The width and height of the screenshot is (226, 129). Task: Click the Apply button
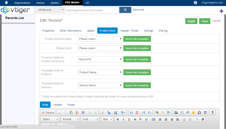point(191,21)
